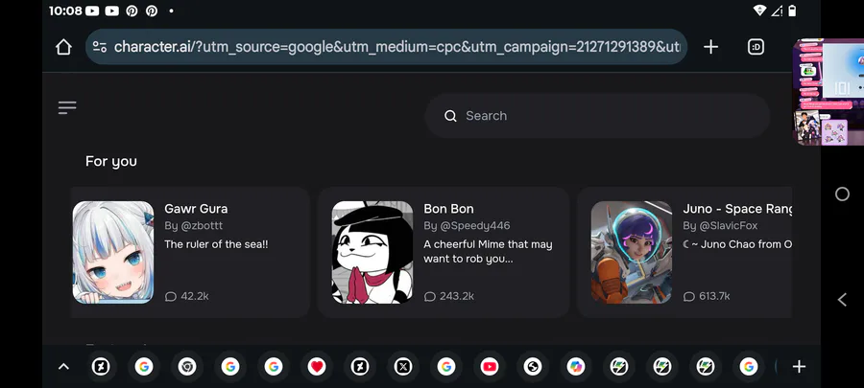This screenshot has height=388, width=864.
Task: Open Bon Bon mime avatar image
Action: tap(372, 252)
